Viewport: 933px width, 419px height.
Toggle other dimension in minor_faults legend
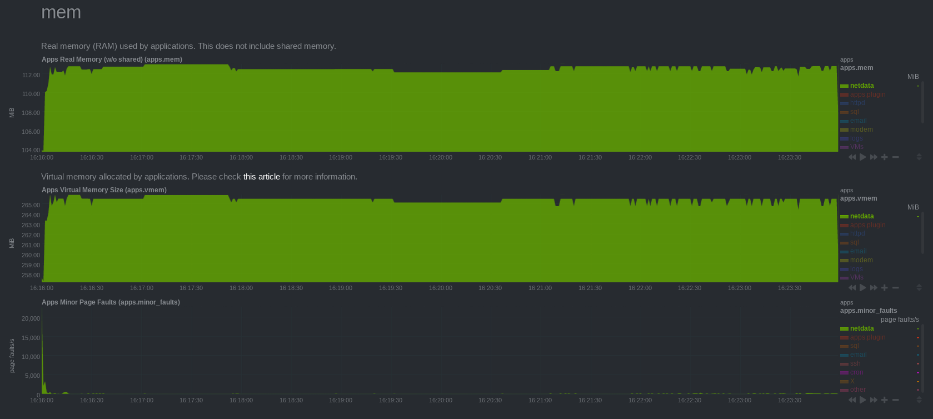point(857,390)
